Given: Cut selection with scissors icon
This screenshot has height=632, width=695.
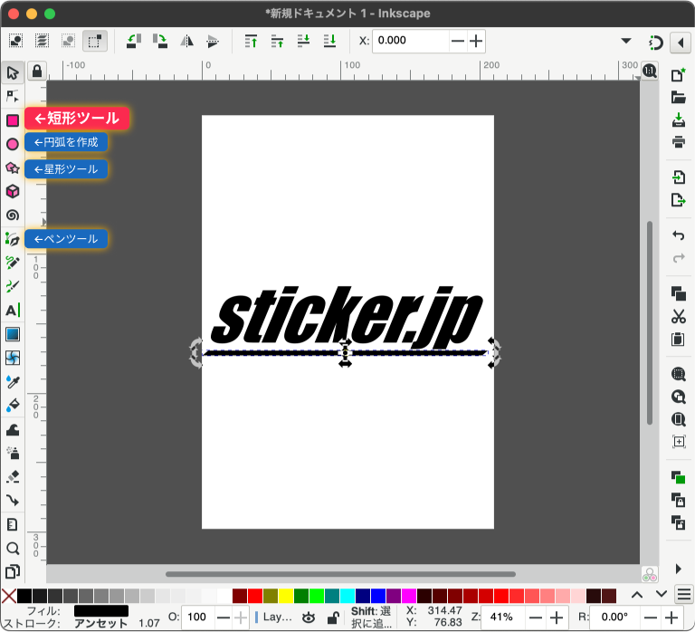Looking at the screenshot, I should pyautogui.click(x=678, y=316).
